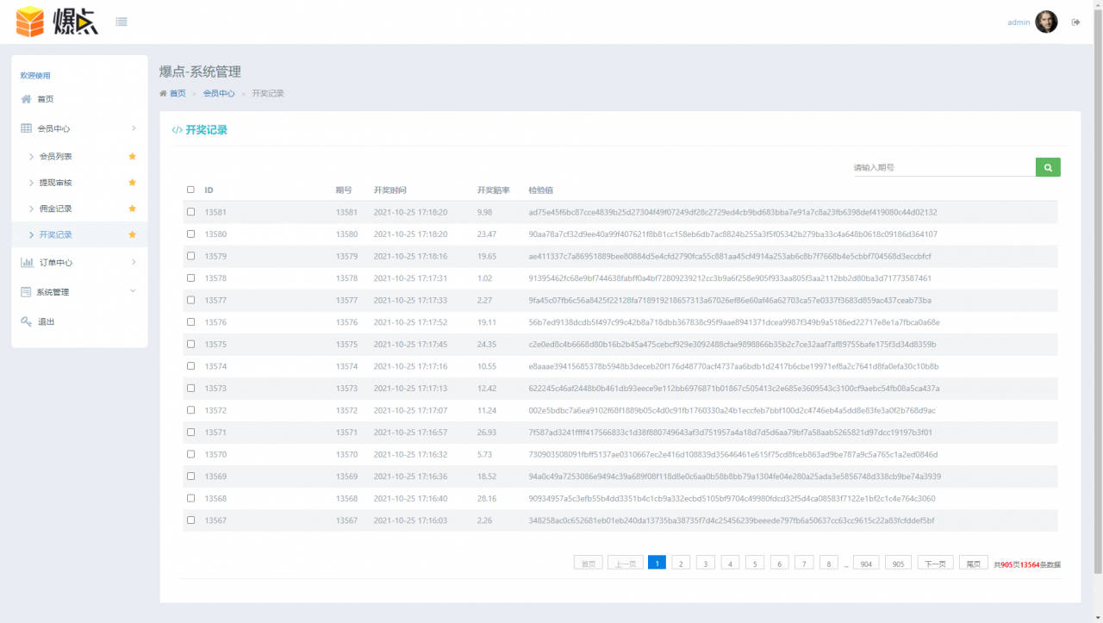1103x623 pixels.
Task: Click the chevron before 佣金记录
Action: click(x=32, y=209)
